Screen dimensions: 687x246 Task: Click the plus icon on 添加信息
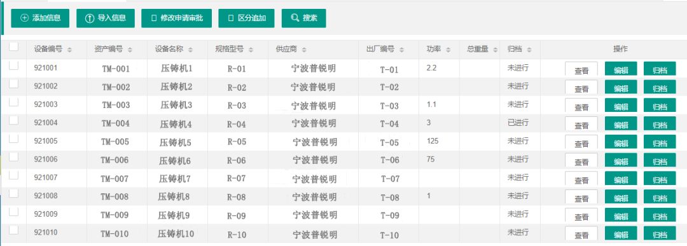(25, 18)
